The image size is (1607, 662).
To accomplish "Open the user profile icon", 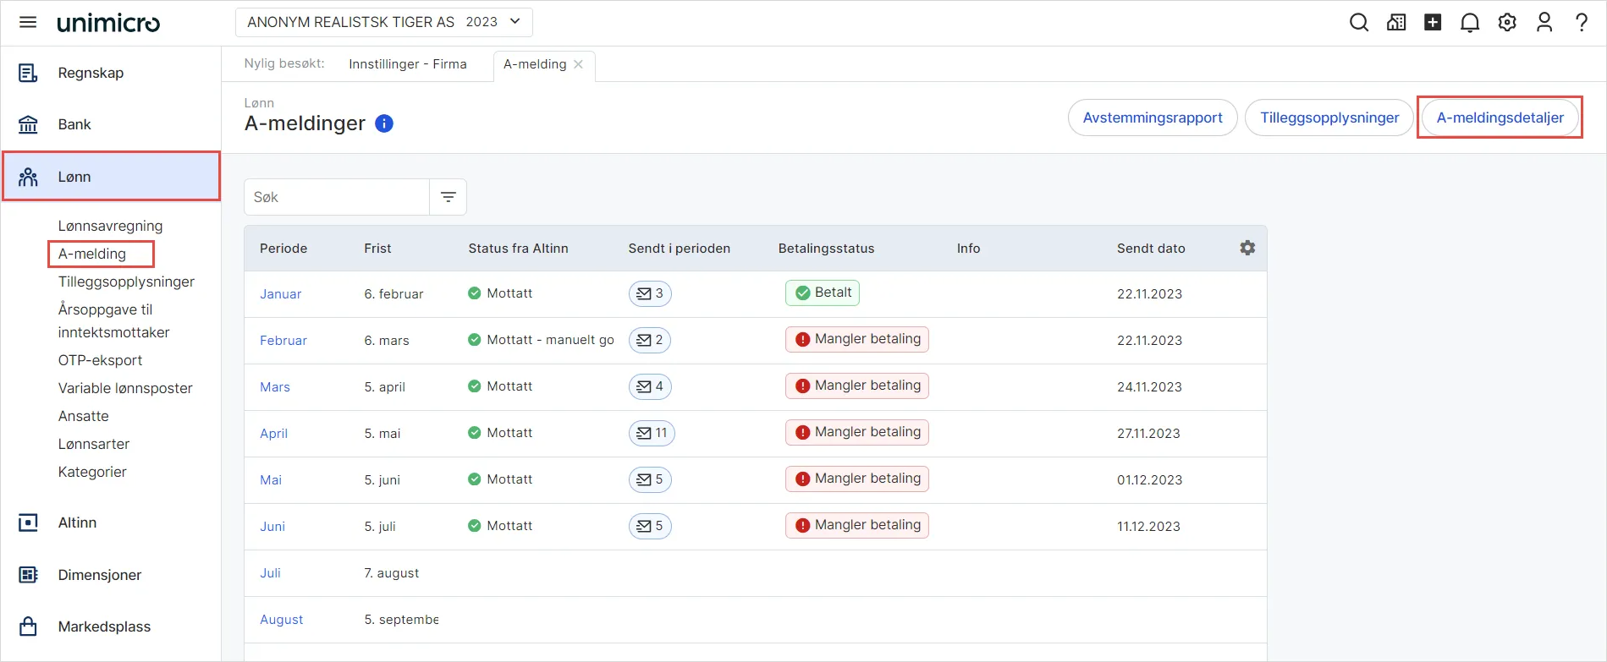I will 1544,22.
